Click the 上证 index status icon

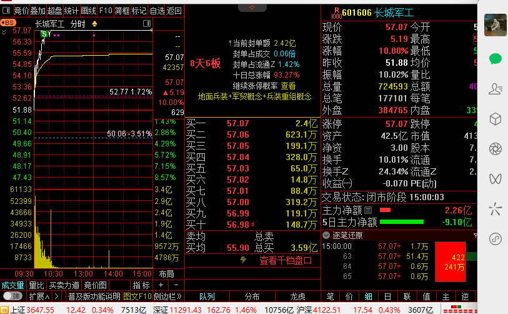(x=4, y=310)
